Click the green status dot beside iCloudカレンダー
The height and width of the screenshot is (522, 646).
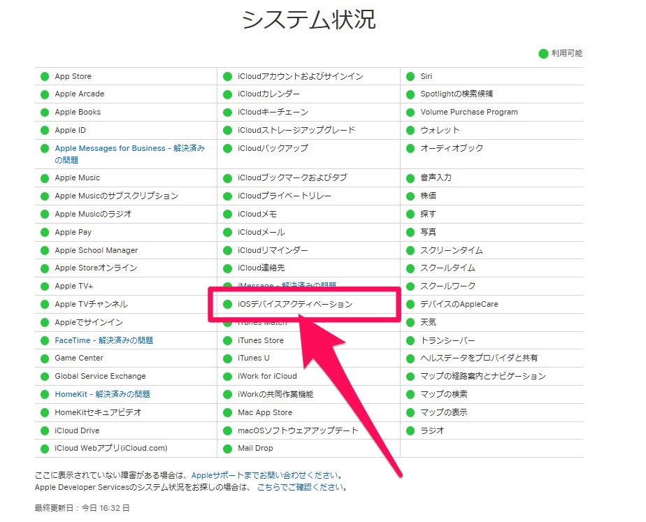[227, 94]
